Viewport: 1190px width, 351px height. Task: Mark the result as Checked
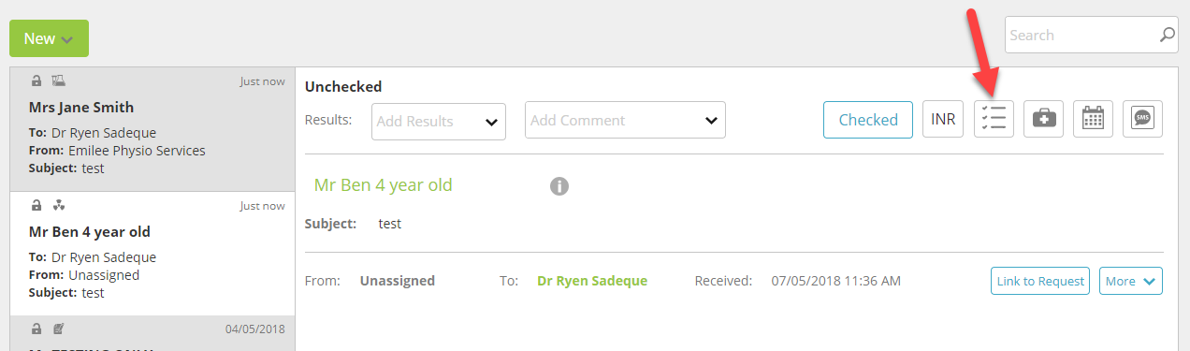pos(868,119)
